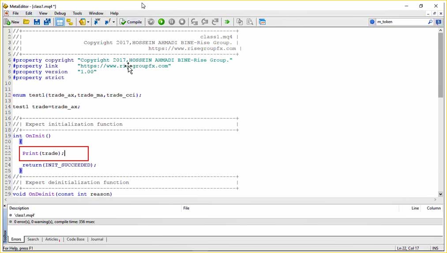Click the 'enum test1' declaration line
Image resolution: width=447 pixels, height=253 pixels.
coord(77,95)
